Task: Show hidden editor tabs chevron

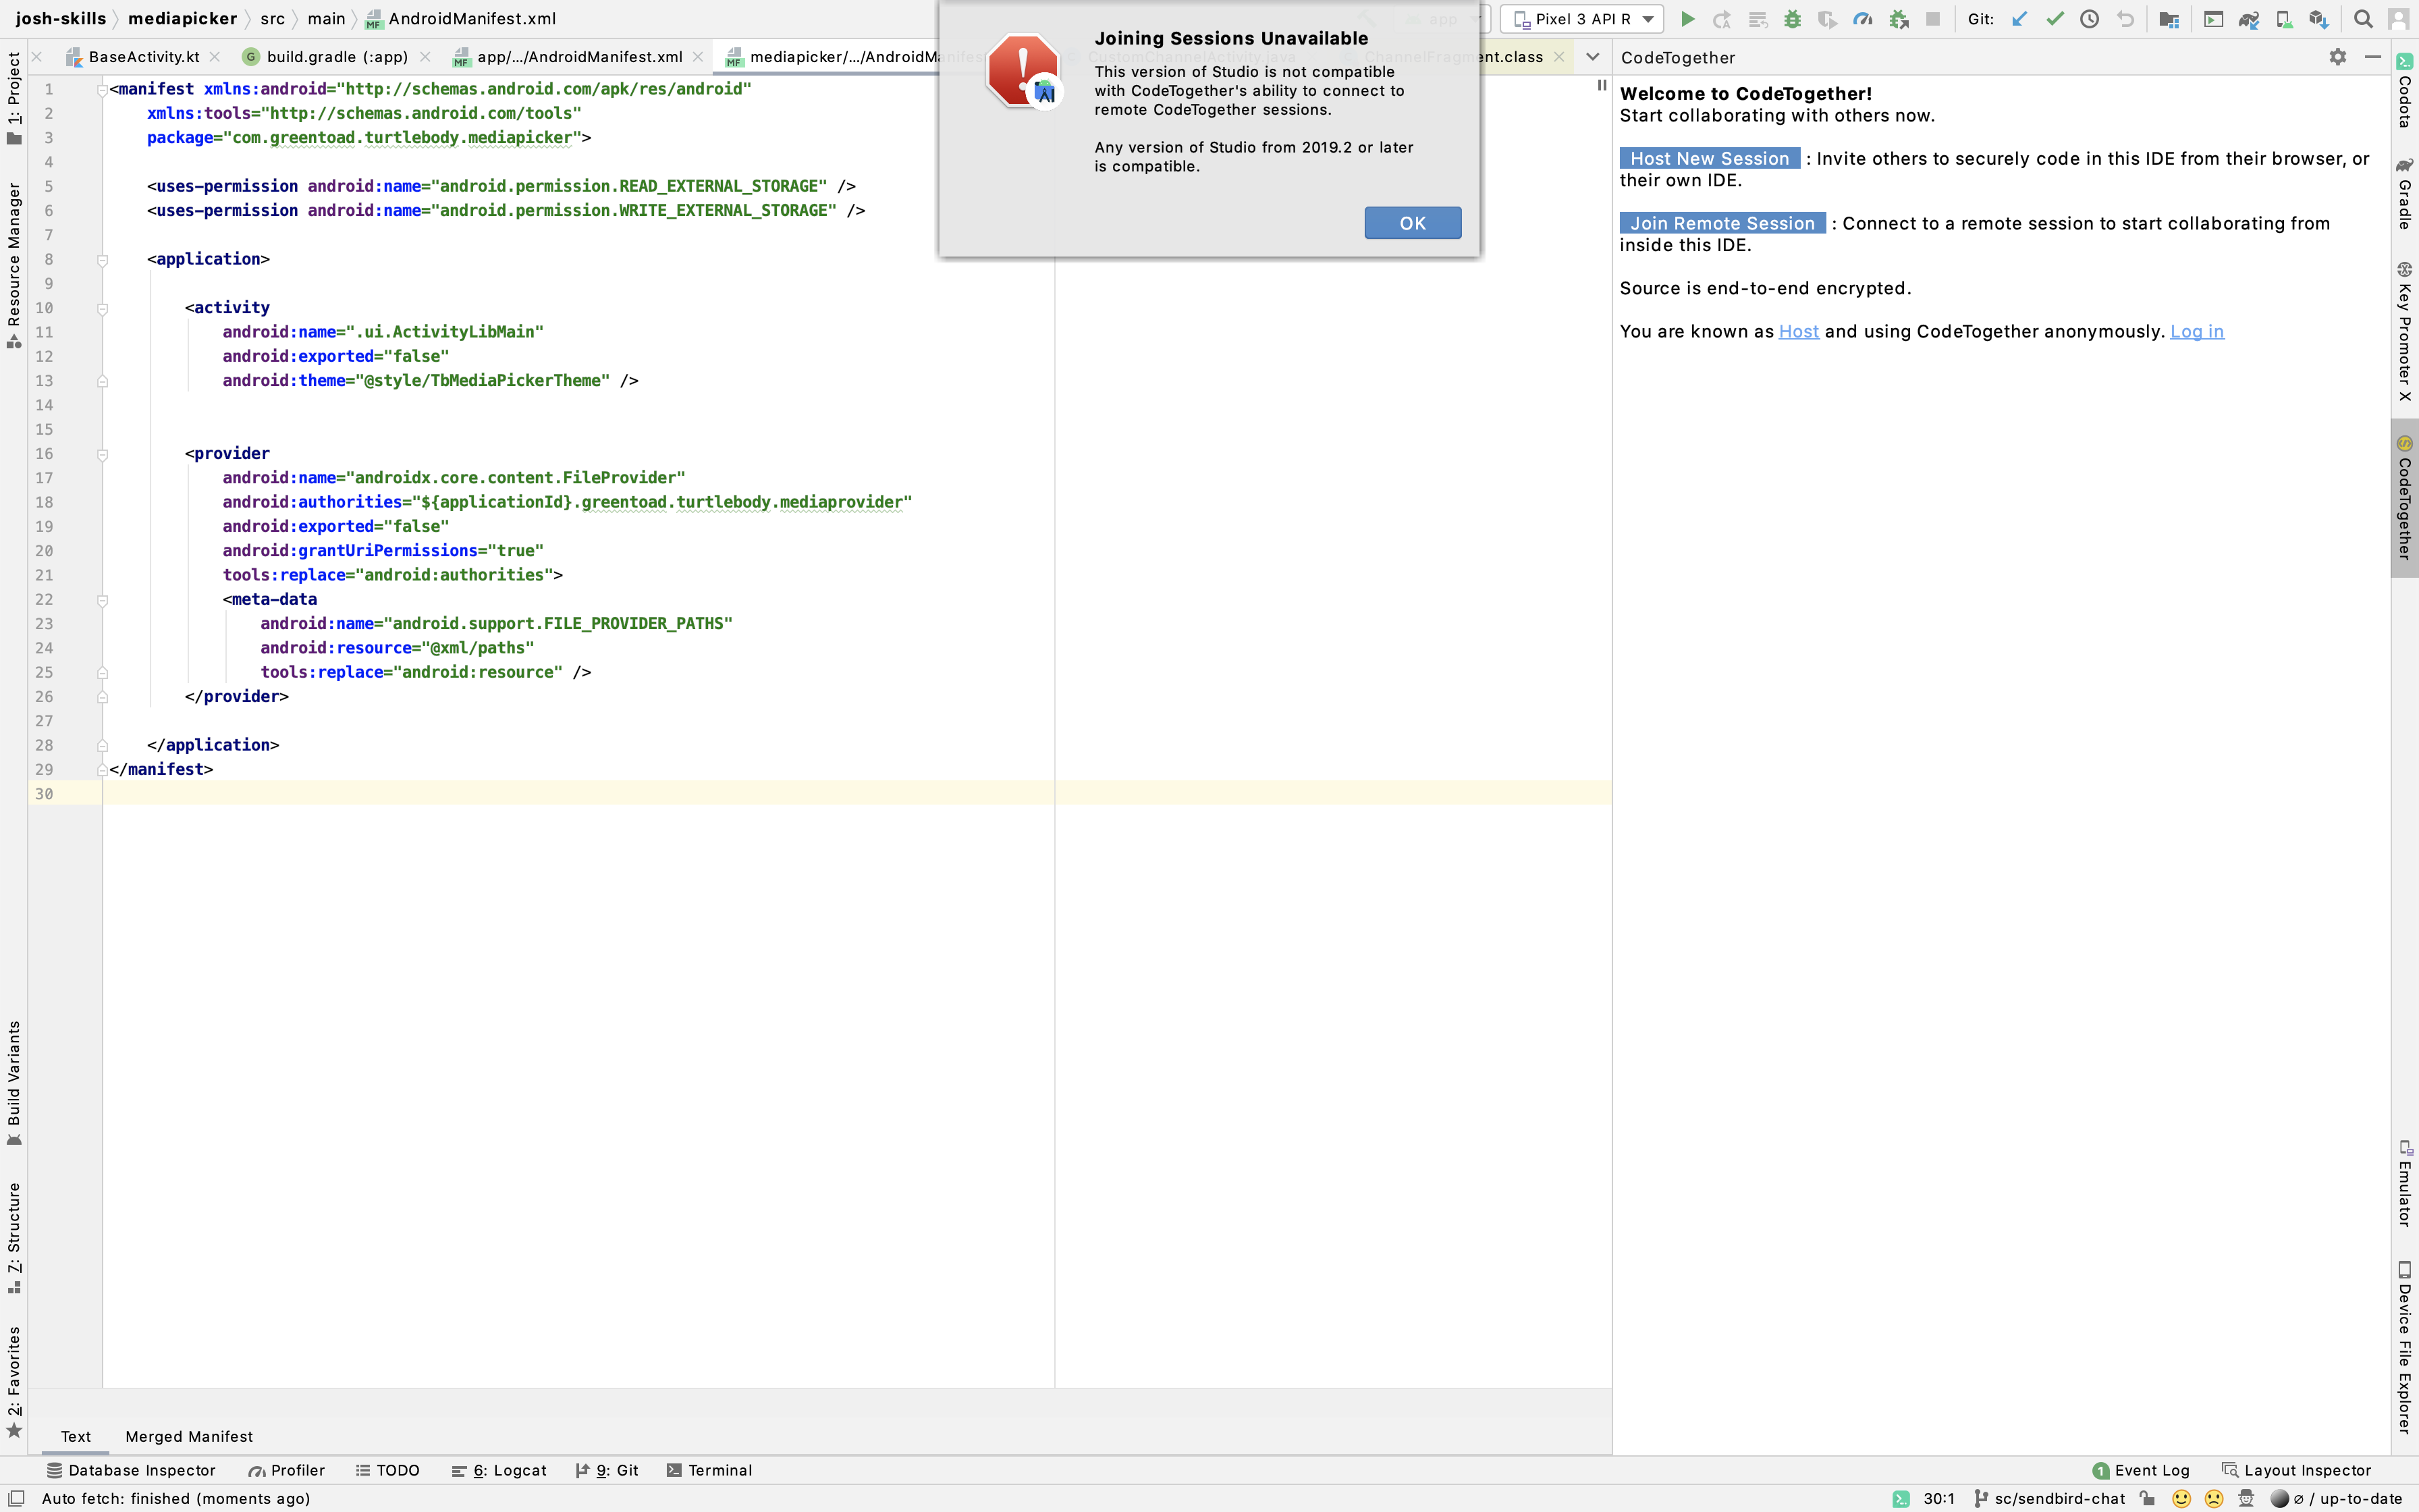Action: click(1592, 57)
